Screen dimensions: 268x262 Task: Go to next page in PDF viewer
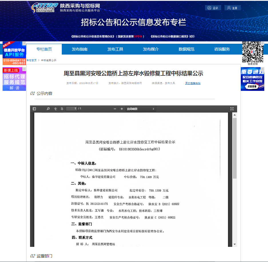coord(62,109)
